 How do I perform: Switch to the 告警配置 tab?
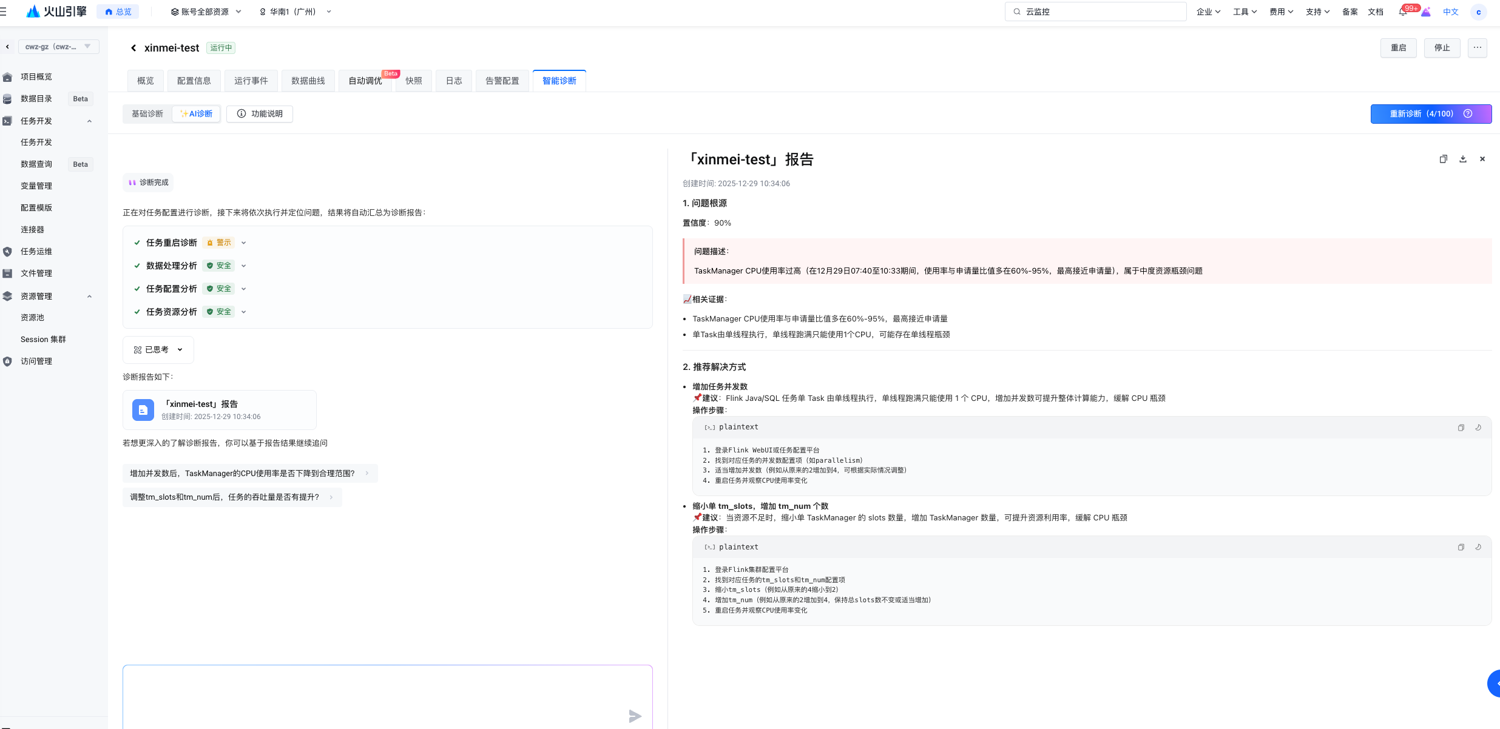coord(502,81)
